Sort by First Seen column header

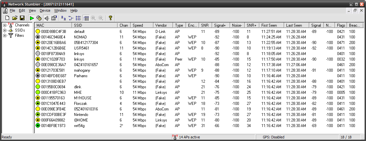tap(271, 25)
